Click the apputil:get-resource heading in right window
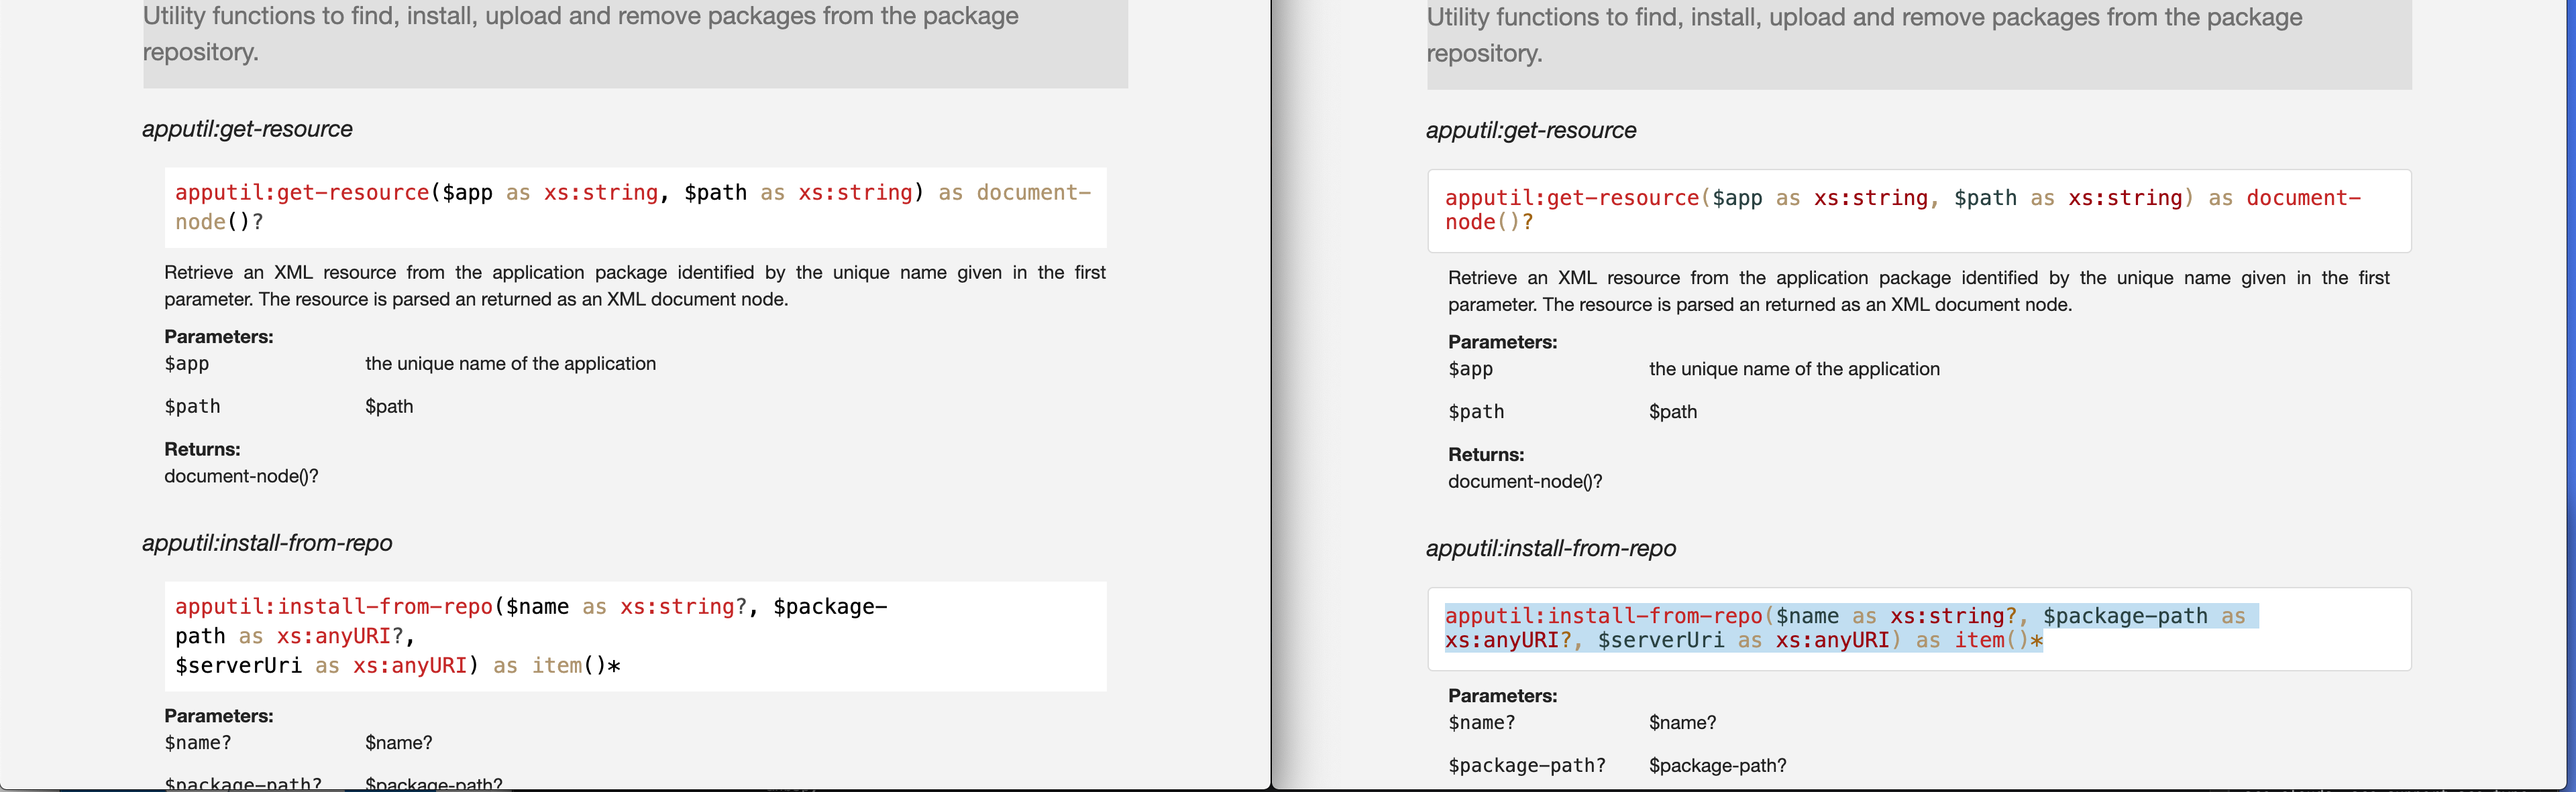 tap(1531, 131)
